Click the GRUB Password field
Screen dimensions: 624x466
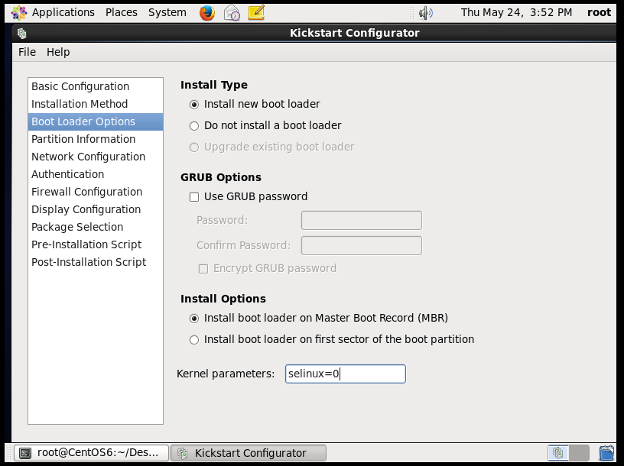pos(362,220)
